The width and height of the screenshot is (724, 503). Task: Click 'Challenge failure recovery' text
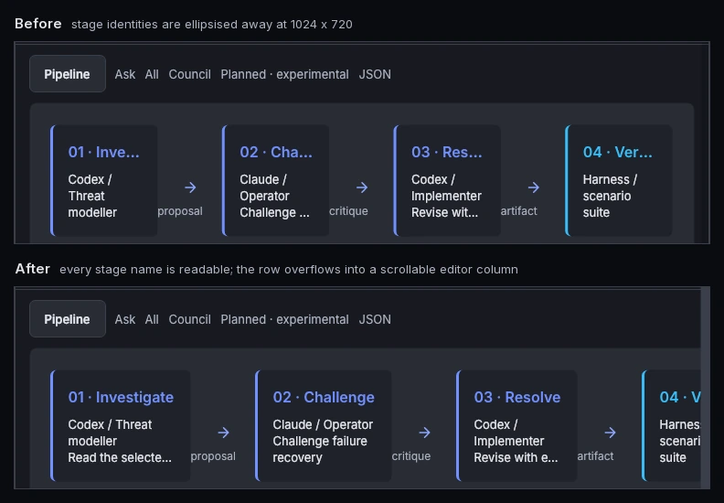[x=320, y=449]
